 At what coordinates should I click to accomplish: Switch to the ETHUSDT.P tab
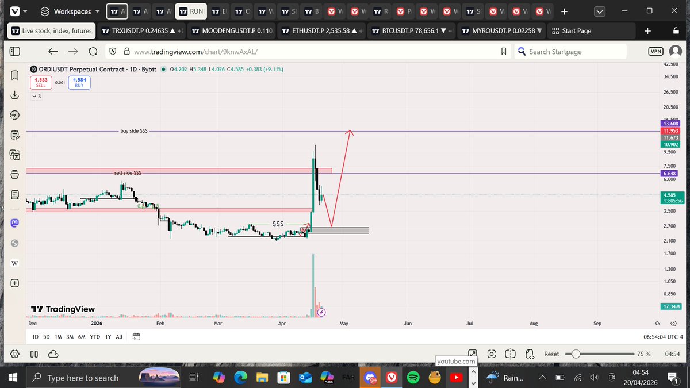(x=321, y=31)
